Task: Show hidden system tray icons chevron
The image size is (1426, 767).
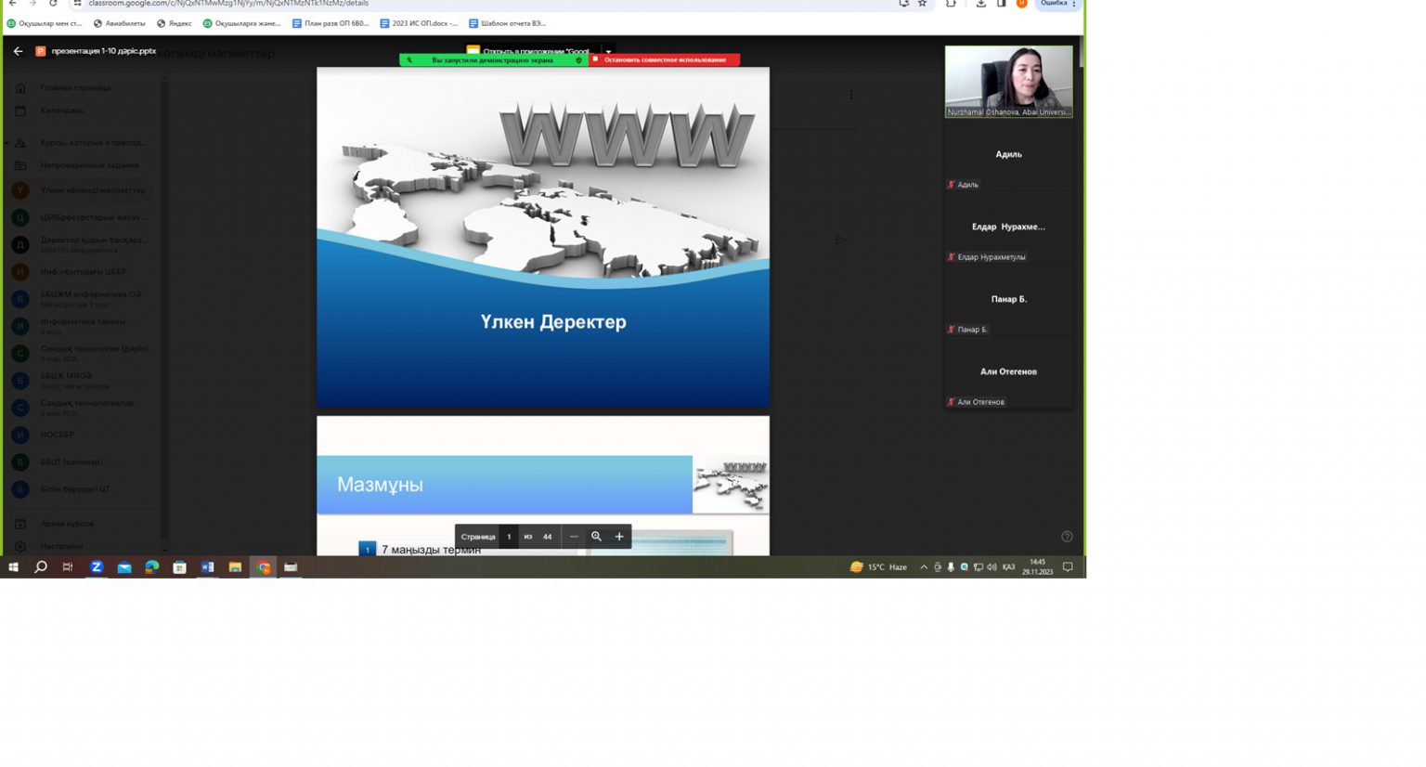Action: click(x=924, y=566)
